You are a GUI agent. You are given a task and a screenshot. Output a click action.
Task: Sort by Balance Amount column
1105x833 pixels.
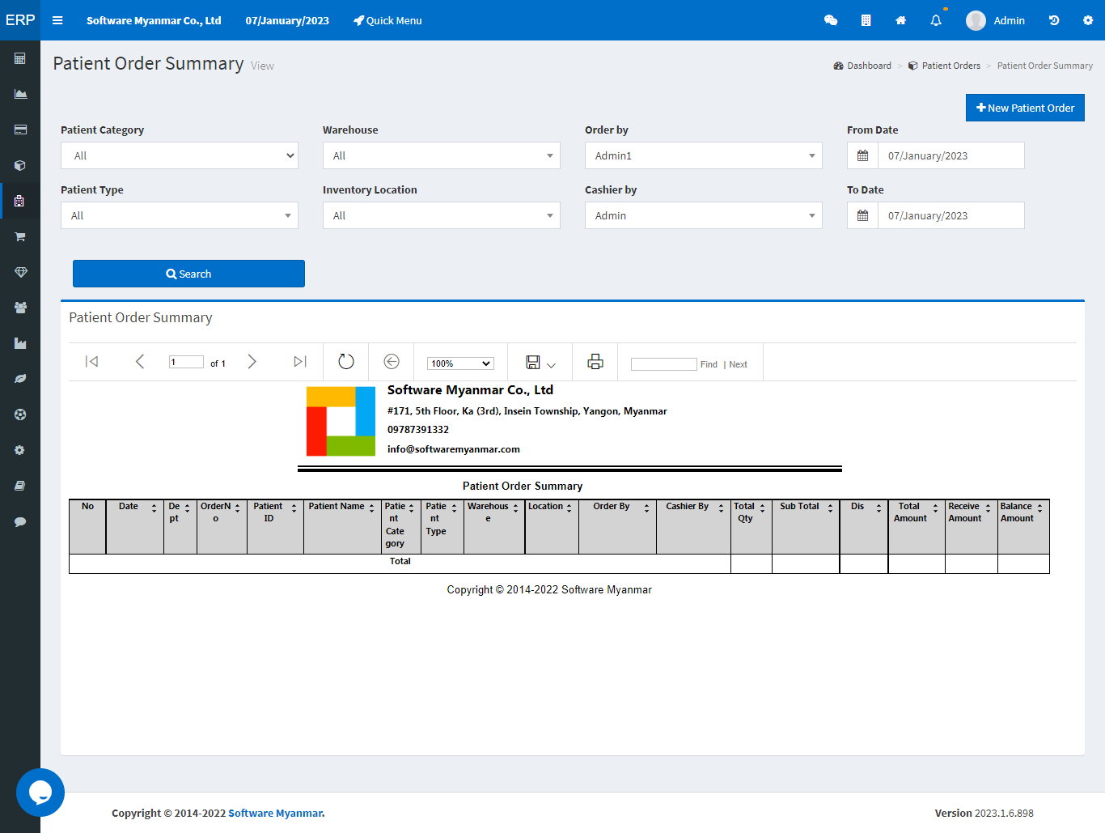(x=1039, y=508)
